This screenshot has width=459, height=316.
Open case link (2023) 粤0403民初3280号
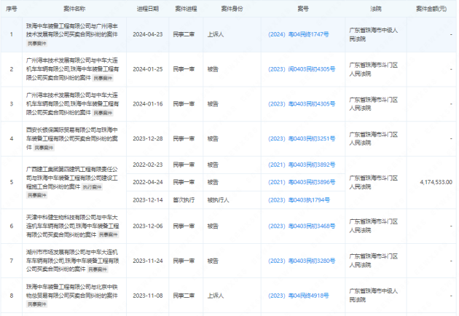pos(302,261)
